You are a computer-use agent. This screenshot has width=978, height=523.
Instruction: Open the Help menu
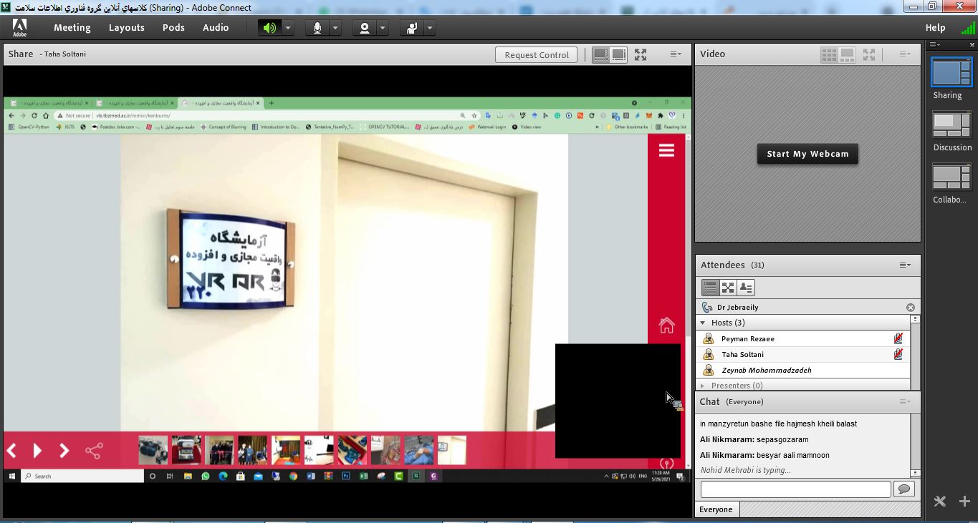[935, 28]
